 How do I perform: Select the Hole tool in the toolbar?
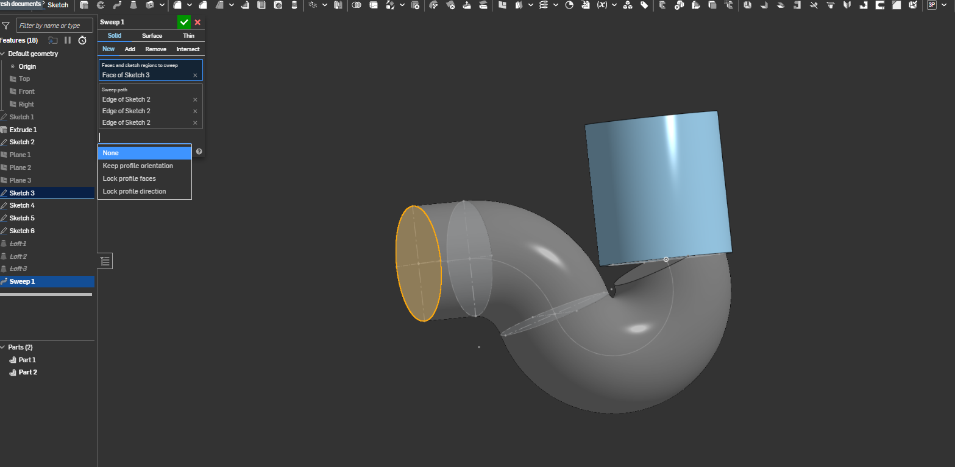[279, 5]
